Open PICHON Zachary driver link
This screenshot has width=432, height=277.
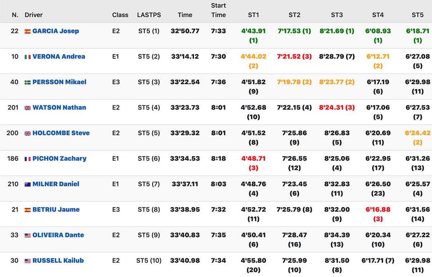click(x=59, y=159)
